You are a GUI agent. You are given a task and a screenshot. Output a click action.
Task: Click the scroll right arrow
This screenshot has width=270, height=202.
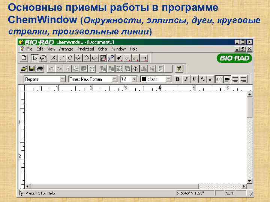tap(244, 186)
